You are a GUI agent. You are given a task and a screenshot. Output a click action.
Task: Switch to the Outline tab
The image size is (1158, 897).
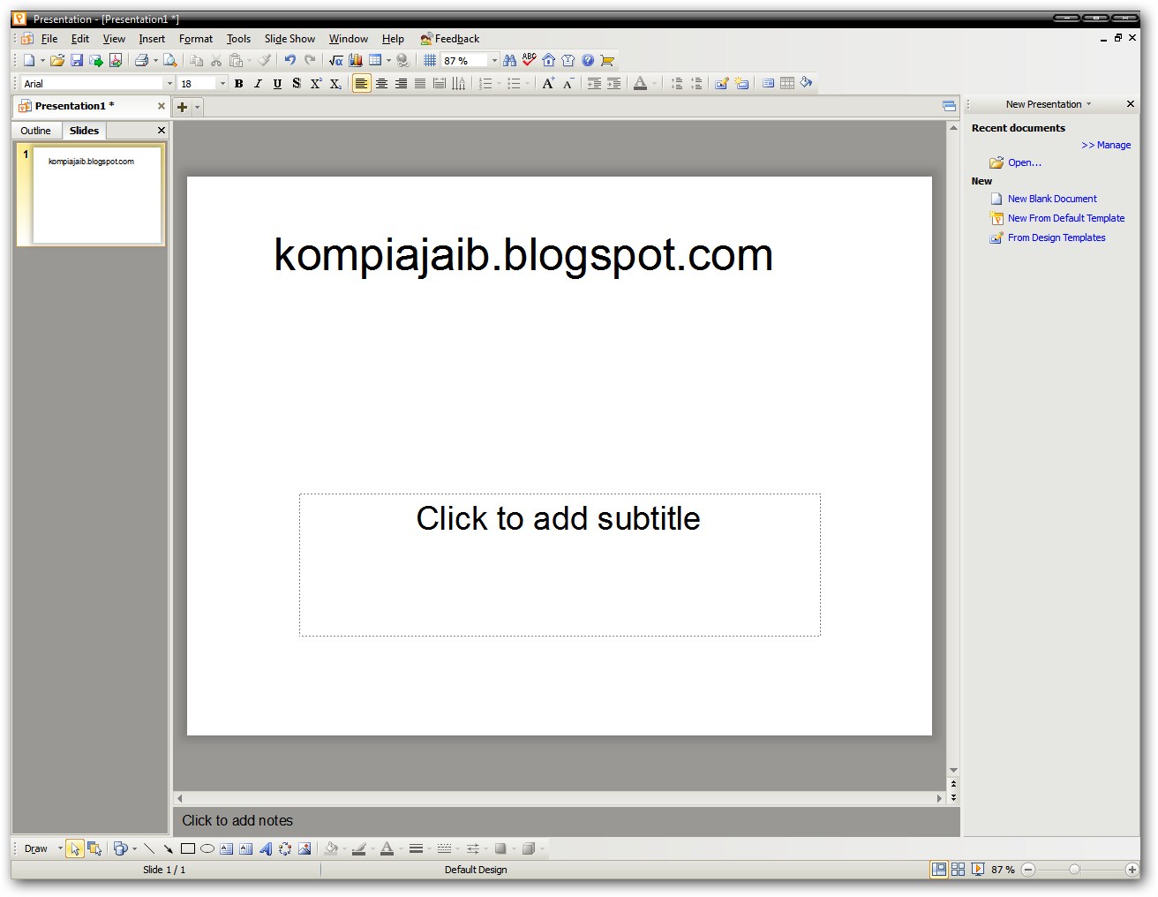coord(36,131)
